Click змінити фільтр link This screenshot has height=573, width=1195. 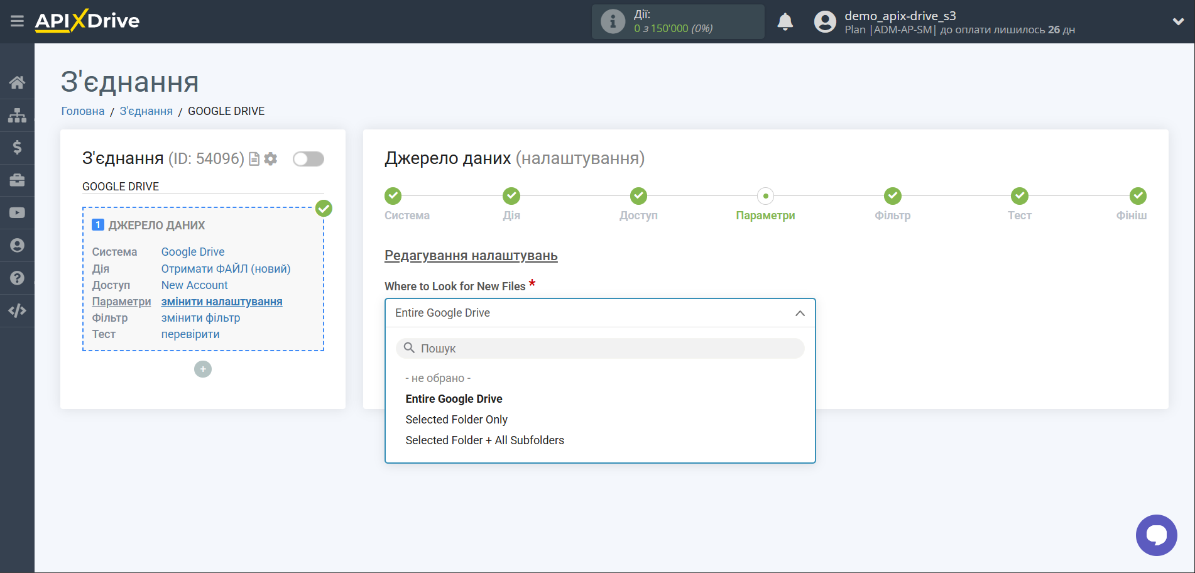[x=201, y=318]
